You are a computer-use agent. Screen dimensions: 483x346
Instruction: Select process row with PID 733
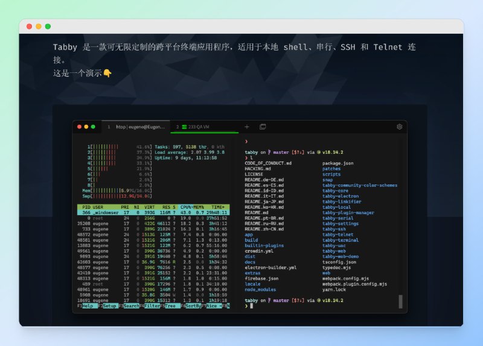(153, 229)
